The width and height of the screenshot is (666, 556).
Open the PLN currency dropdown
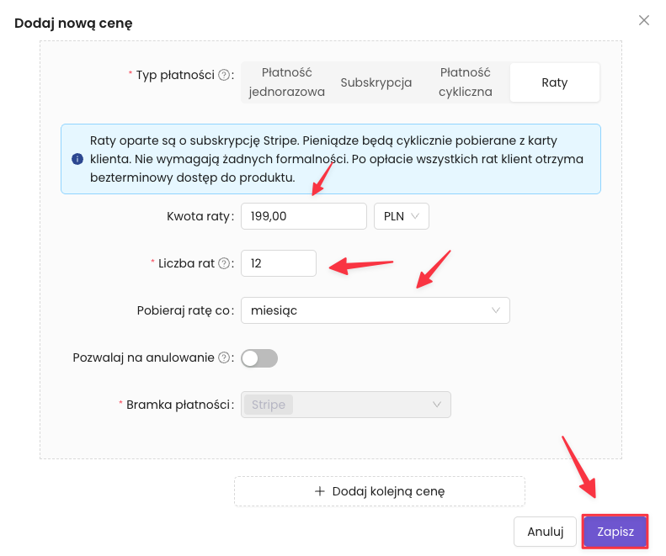[402, 216]
